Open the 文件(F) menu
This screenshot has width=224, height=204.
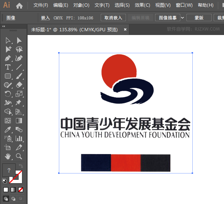coord(41,5)
